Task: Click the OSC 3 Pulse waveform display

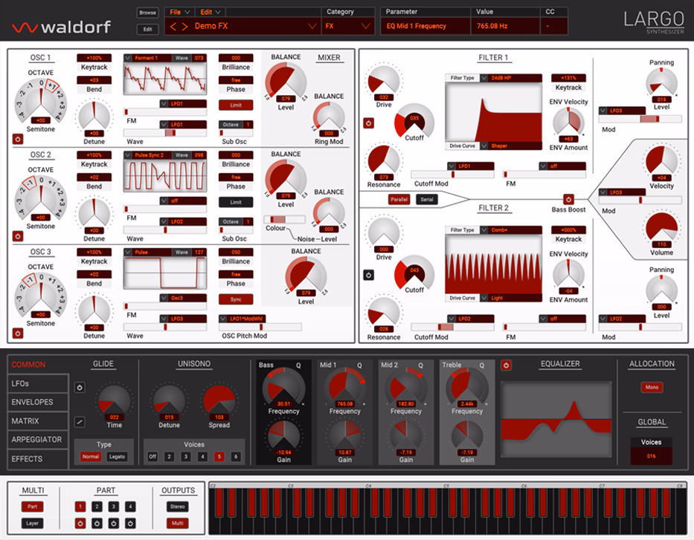Action: click(x=165, y=273)
